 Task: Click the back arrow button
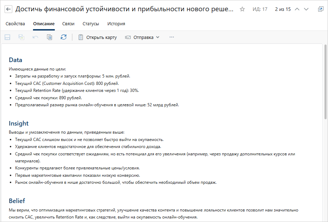[x=8, y=9]
